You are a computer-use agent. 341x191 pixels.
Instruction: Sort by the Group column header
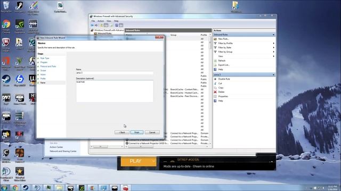point(173,35)
